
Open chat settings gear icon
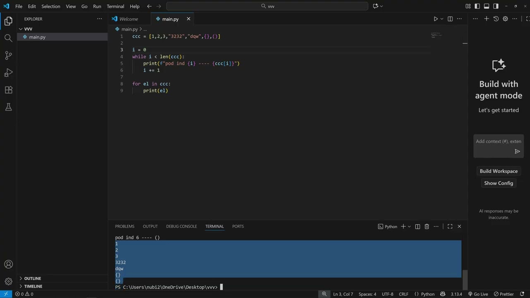pyautogui.click(x=505, y=19)
